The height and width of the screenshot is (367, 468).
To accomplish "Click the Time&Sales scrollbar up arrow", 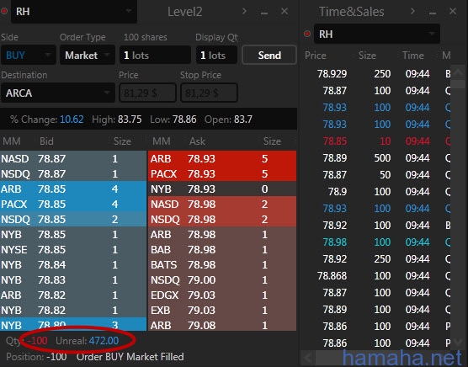I will [459, 72].
